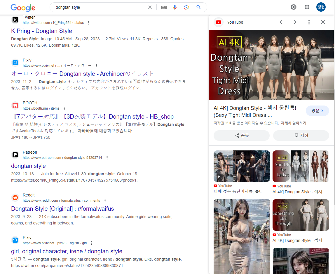Go to previous image in preview panel

tap(281, 22)
